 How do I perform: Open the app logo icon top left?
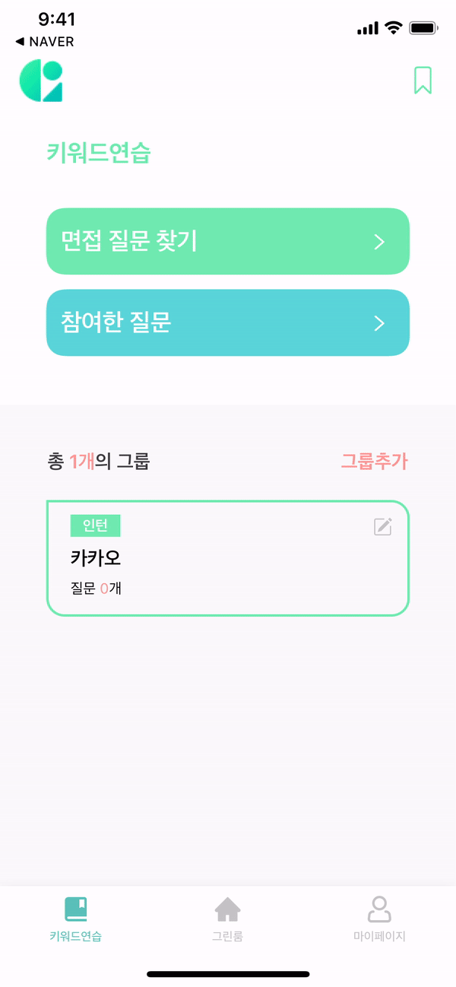pyautogui.click(x=40, y=80)
